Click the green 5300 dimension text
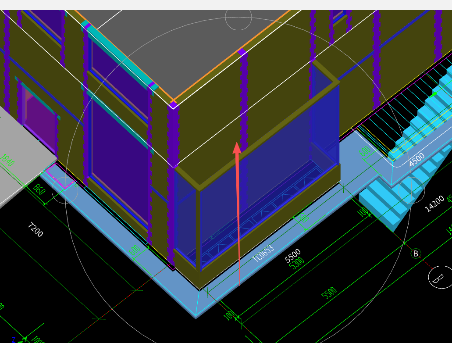Image resolution: width=452 pixels, height=343 pixels. pos(296,263)
